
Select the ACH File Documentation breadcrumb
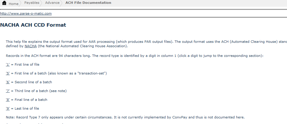coord(88,3)
